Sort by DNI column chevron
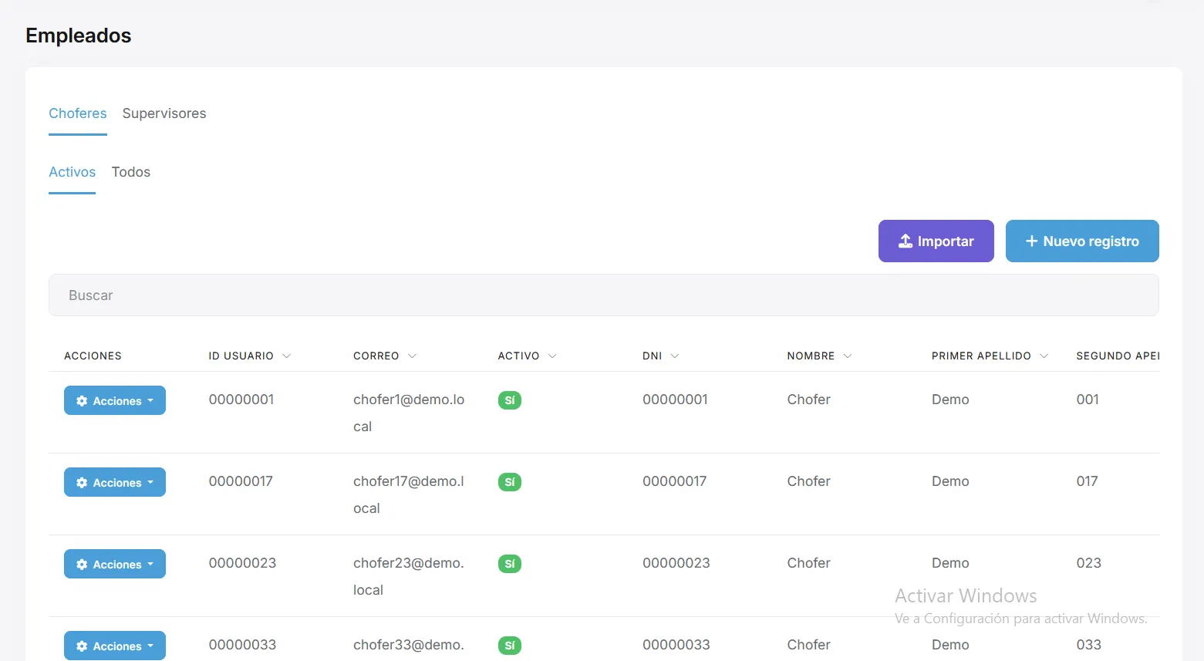The width and height of the screenshot is (1204, 661). click(x=675, y=356)
